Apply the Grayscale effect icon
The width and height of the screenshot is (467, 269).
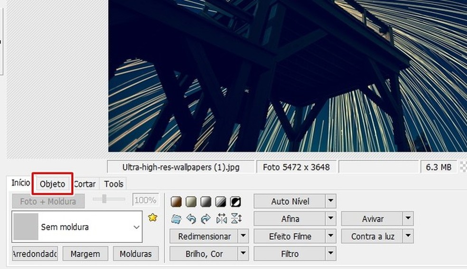tap(206, 202)
